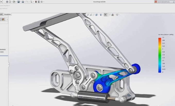Viewport: 175px width, 106px height.
Task: Click Display Style icon in view toolbar
Action: 101,15
